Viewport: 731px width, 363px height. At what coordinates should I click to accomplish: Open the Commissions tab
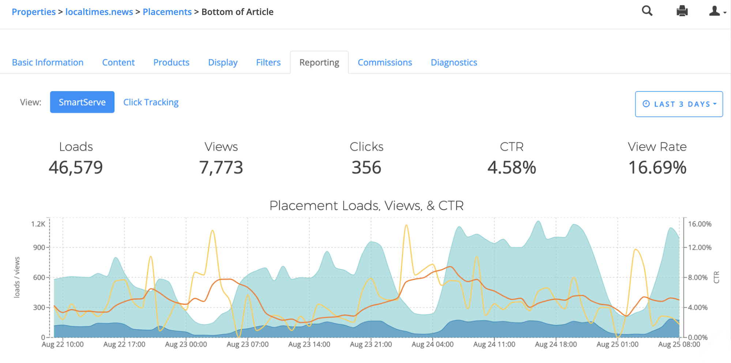(385, 63)
